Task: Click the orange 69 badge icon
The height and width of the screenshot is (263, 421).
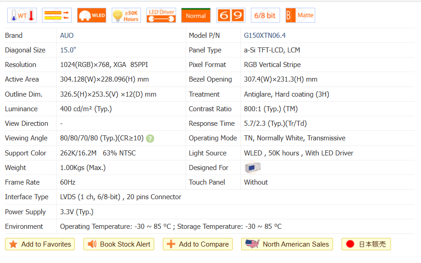Action: click(x=230, y=15)
